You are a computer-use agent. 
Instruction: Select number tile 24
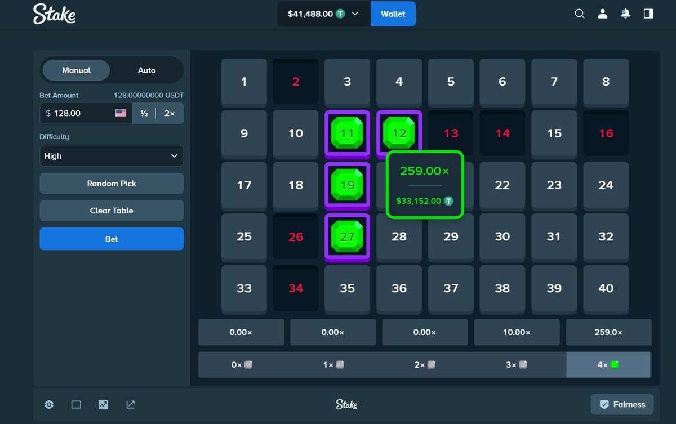click(606, 185)
